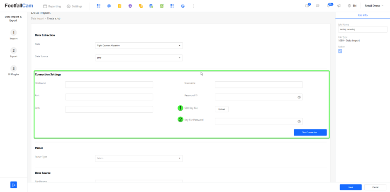
Task: Open the database icon in top toolbar
Action: coord(151,6)
